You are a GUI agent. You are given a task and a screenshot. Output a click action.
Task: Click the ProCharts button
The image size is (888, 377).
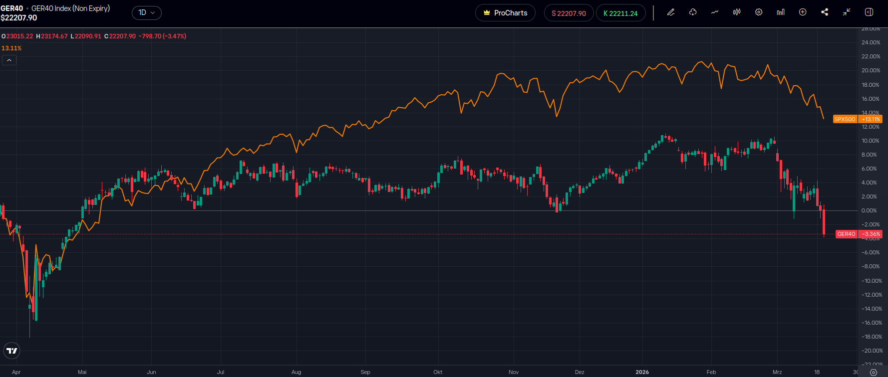click(x=505, y=13)
